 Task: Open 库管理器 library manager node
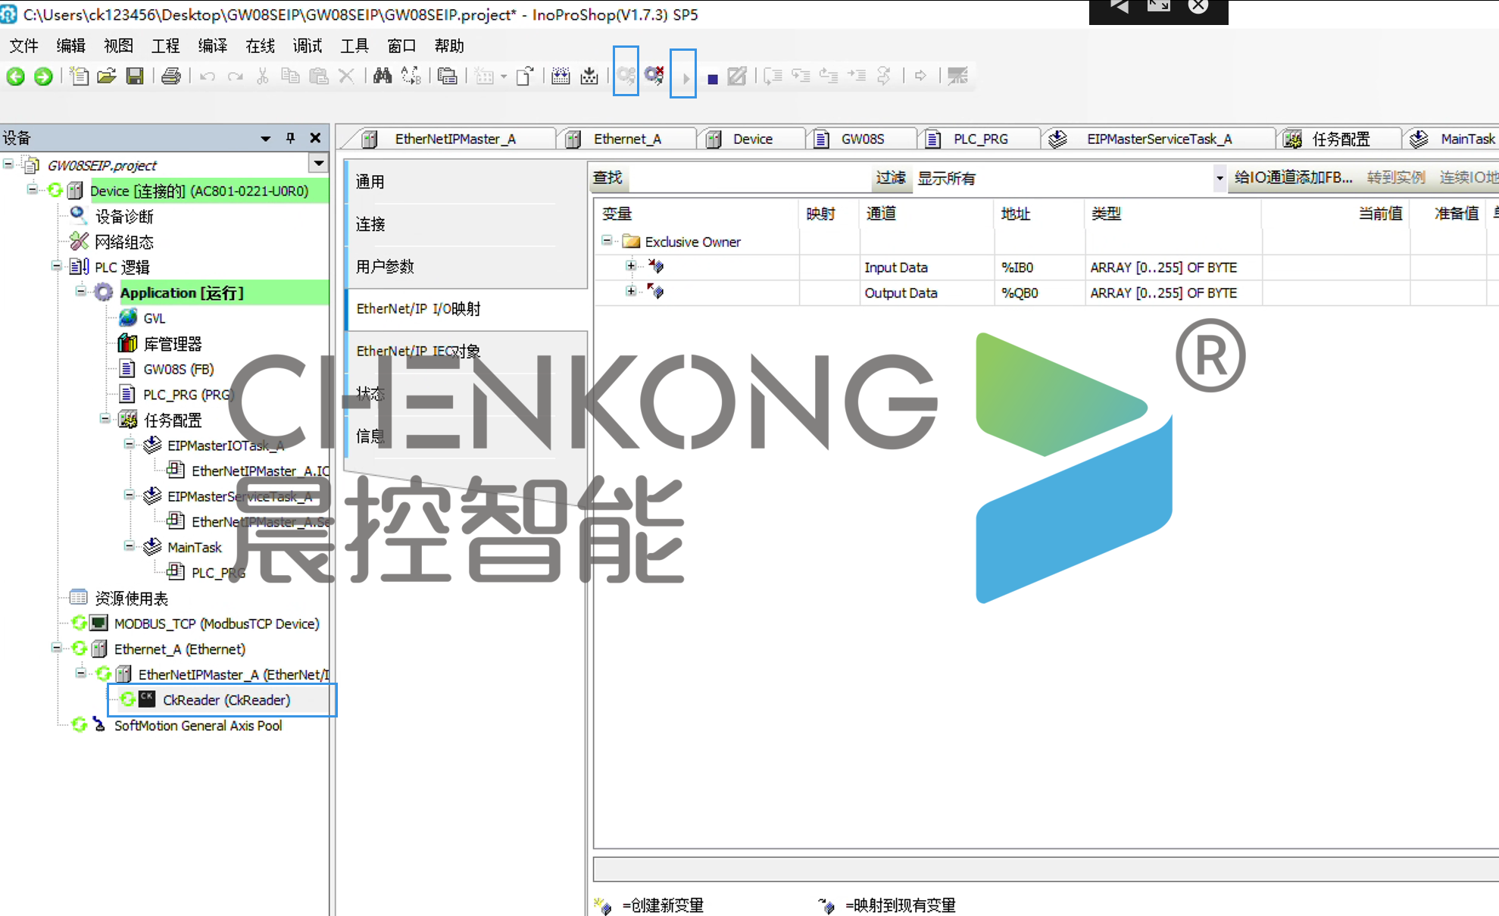pos(173,344)
